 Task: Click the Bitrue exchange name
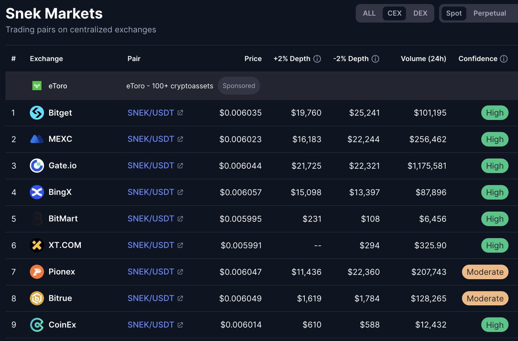coord(60,298)
